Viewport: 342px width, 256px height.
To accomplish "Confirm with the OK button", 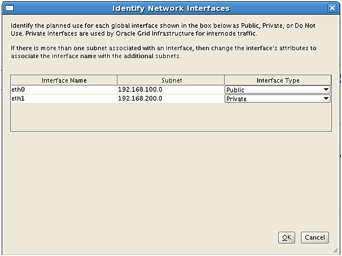I will coord(286,237).
